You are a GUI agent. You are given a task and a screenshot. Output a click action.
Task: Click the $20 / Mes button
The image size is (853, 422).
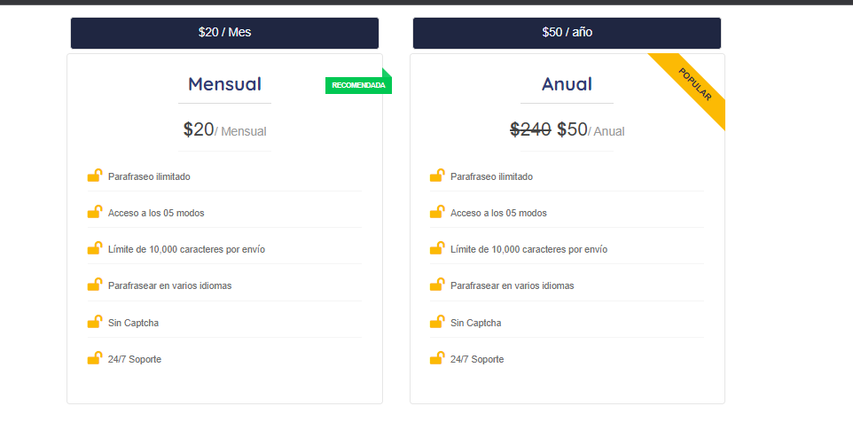pyautogui.click(x=224, y=33)
